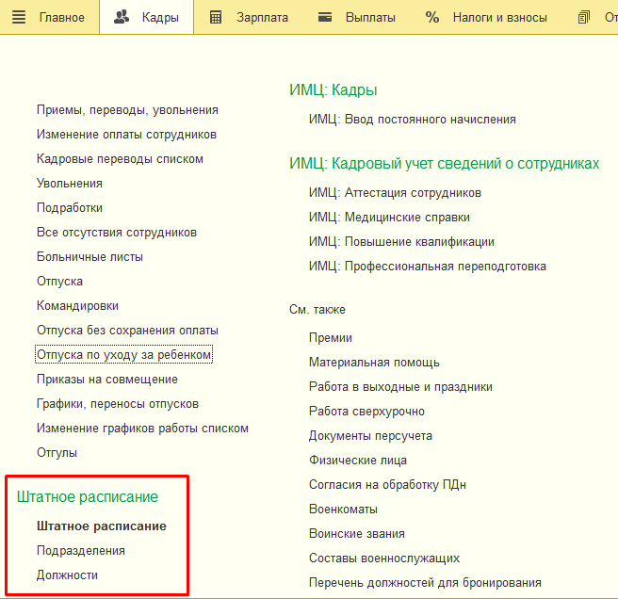Open the Отпуска link
Viewport: 618px width, 599px height.
(x=59, y=282)
